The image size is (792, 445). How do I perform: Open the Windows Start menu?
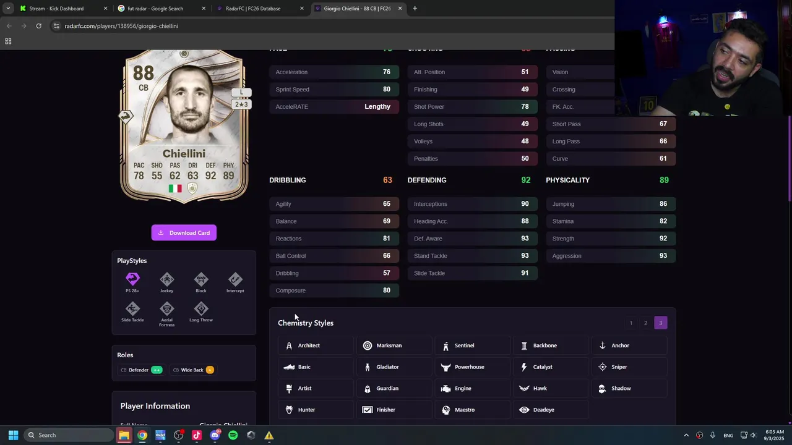pos(13,435)
